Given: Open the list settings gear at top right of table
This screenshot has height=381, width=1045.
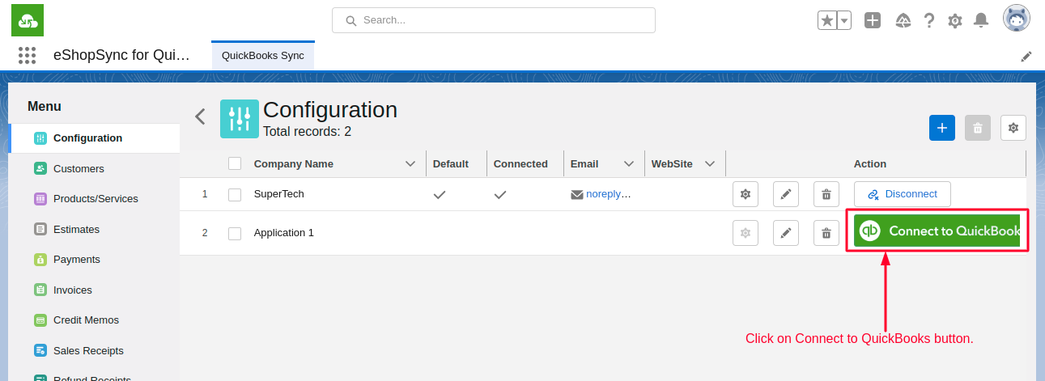Looking at the screenshot, I should point(1013,128).
